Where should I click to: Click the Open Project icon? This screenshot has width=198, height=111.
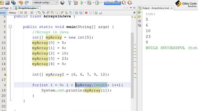pos(7,3)
